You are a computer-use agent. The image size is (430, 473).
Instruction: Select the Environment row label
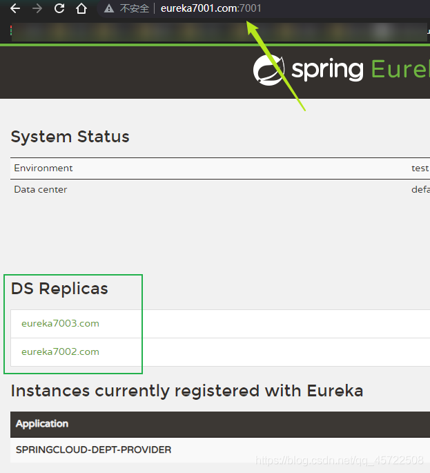pos(43,168)
